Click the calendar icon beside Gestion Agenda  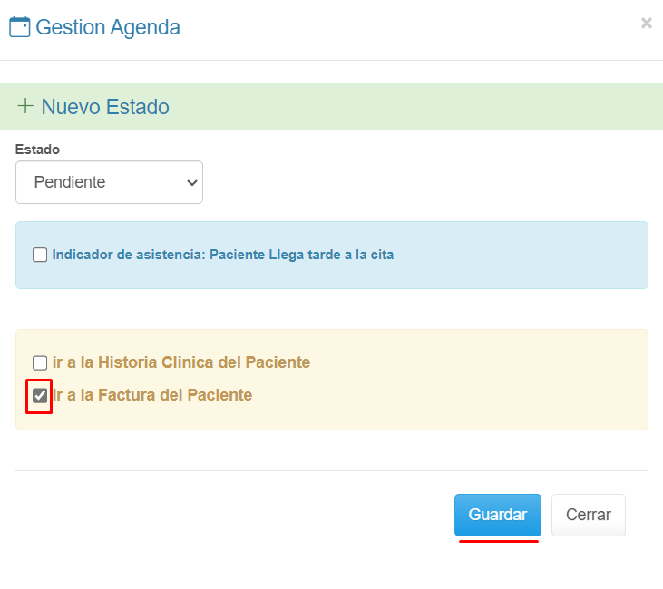click(x=19, y=27)
